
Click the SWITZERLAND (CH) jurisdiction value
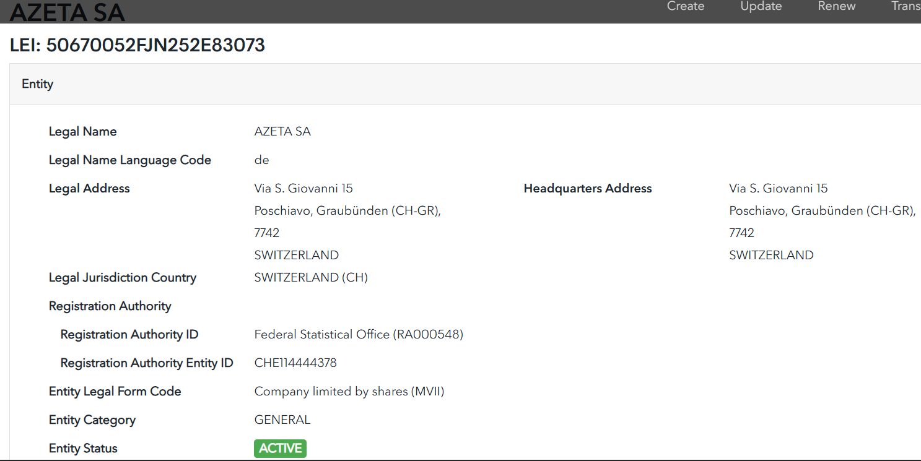coord(311,278)
